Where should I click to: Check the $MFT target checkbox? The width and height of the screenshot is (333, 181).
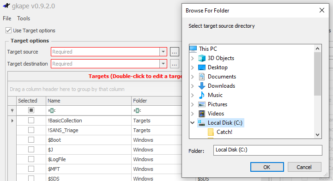[31, 169]
